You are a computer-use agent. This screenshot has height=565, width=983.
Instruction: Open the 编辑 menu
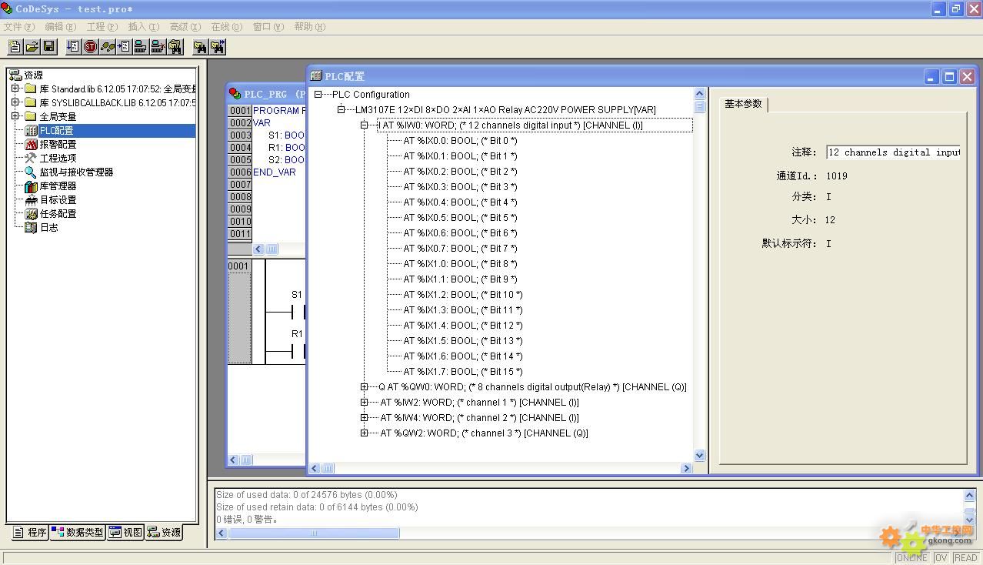coord(61,27)
